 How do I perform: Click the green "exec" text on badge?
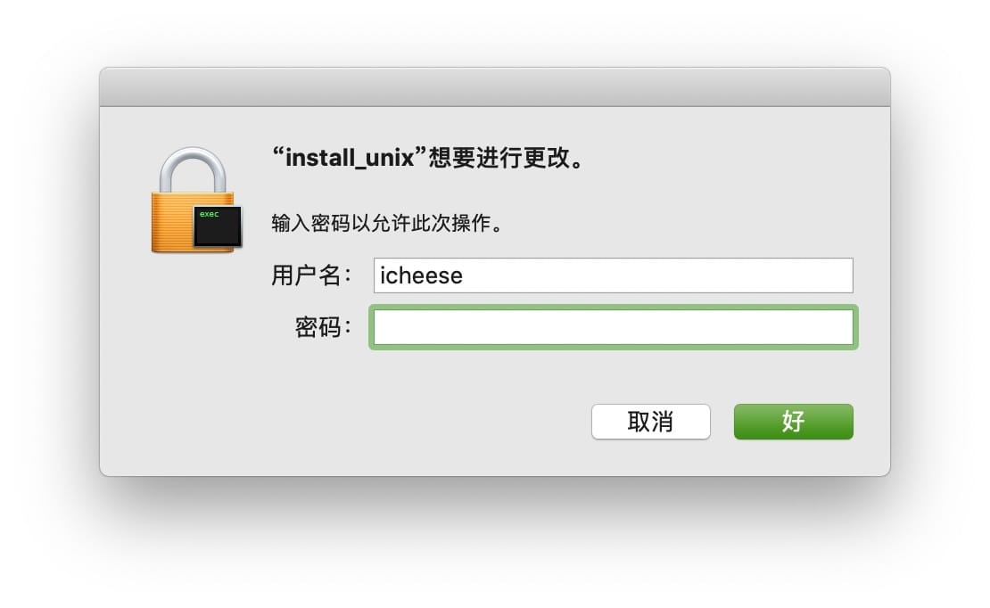point(209,214)
